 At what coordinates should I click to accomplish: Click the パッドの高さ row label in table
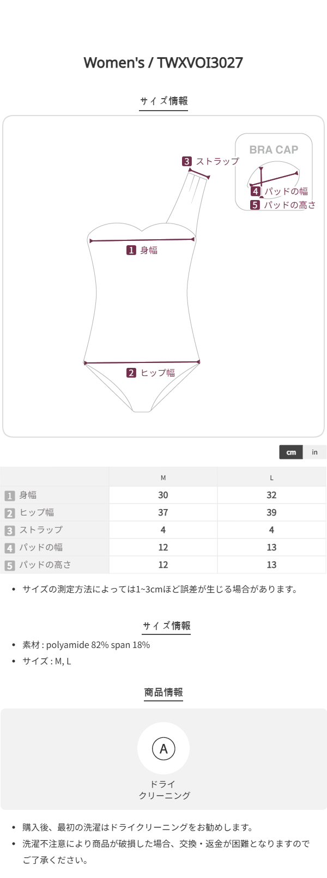click(x=45, y=565)
